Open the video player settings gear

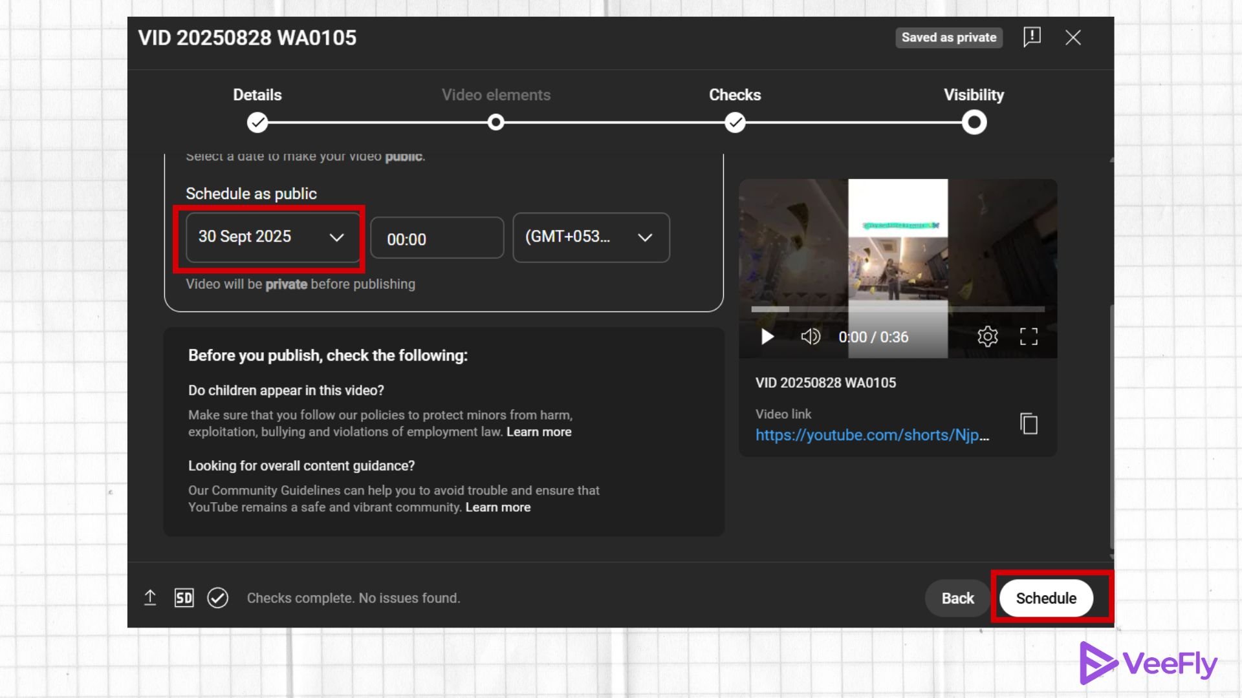tap(987, 337)
